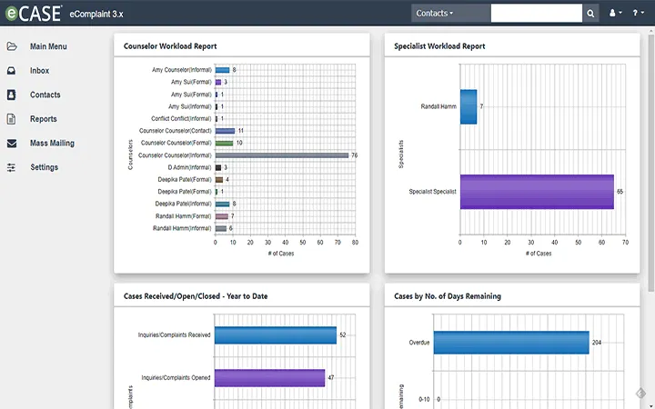Open the help question mark menu
This screenshot has height=409, width=655.
(x=638, y=14)
